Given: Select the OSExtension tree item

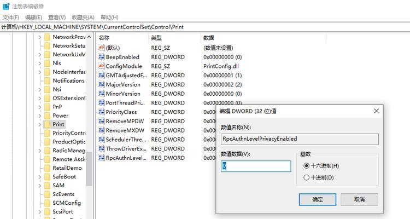Looking at the screenshot, I should [x=69, y=98].
